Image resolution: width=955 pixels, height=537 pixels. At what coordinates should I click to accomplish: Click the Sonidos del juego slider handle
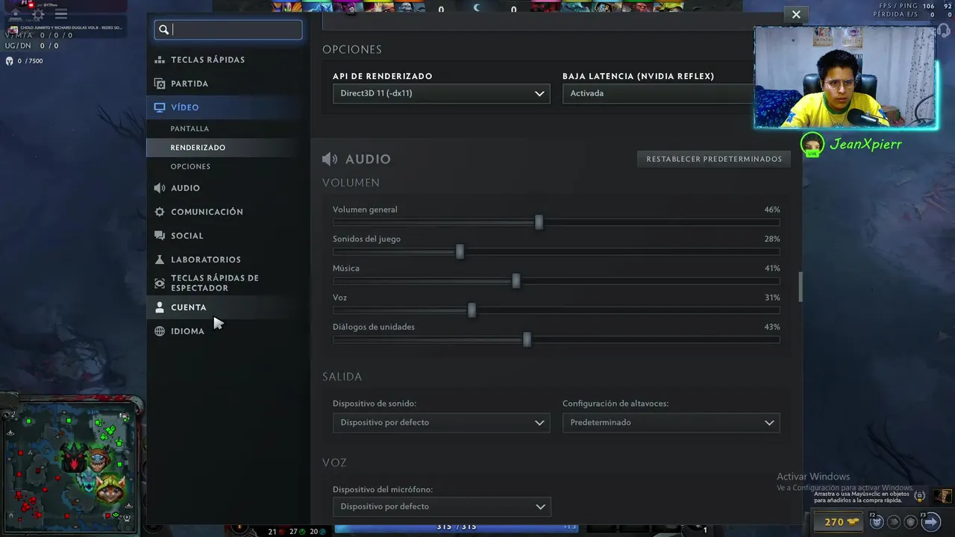[460, 252]
